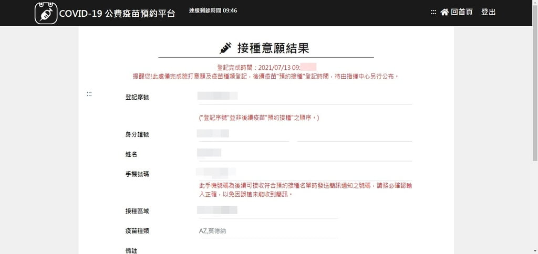
Task: Click the home icon in header
Action: pyautogui.click(x=444, y=12)
